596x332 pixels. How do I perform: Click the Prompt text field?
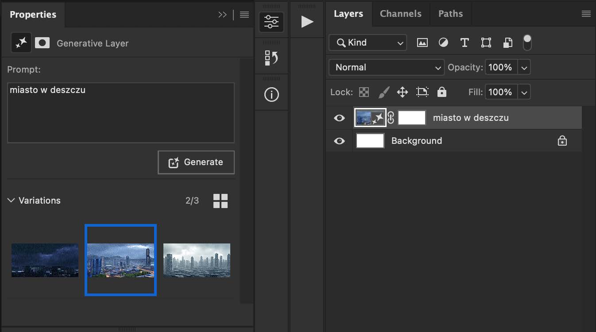pyautogui.click(x=120, y=112)
